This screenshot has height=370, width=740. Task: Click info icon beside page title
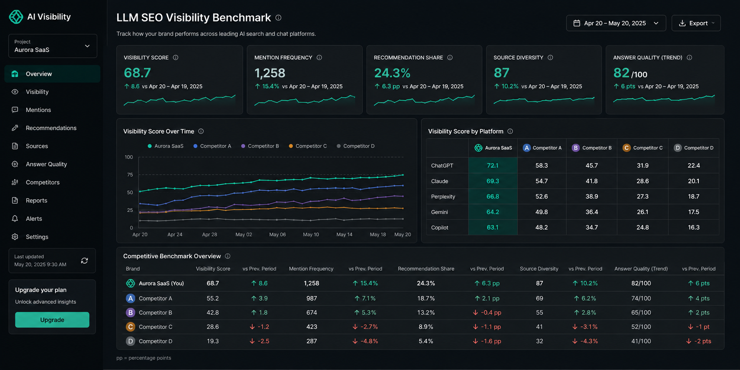point(278,18)
